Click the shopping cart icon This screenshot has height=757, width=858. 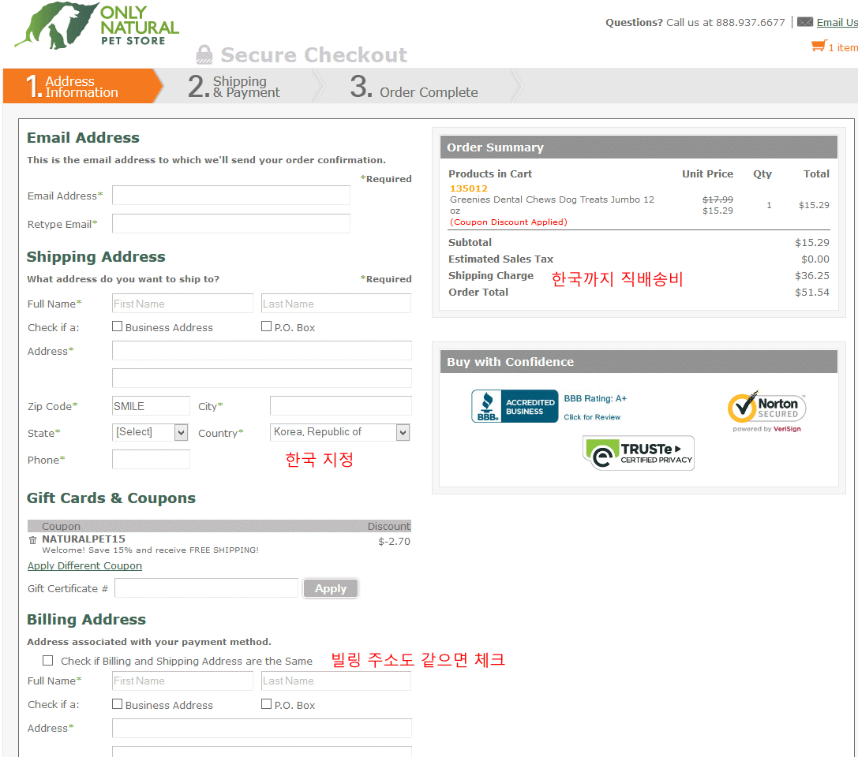(819, 47)
